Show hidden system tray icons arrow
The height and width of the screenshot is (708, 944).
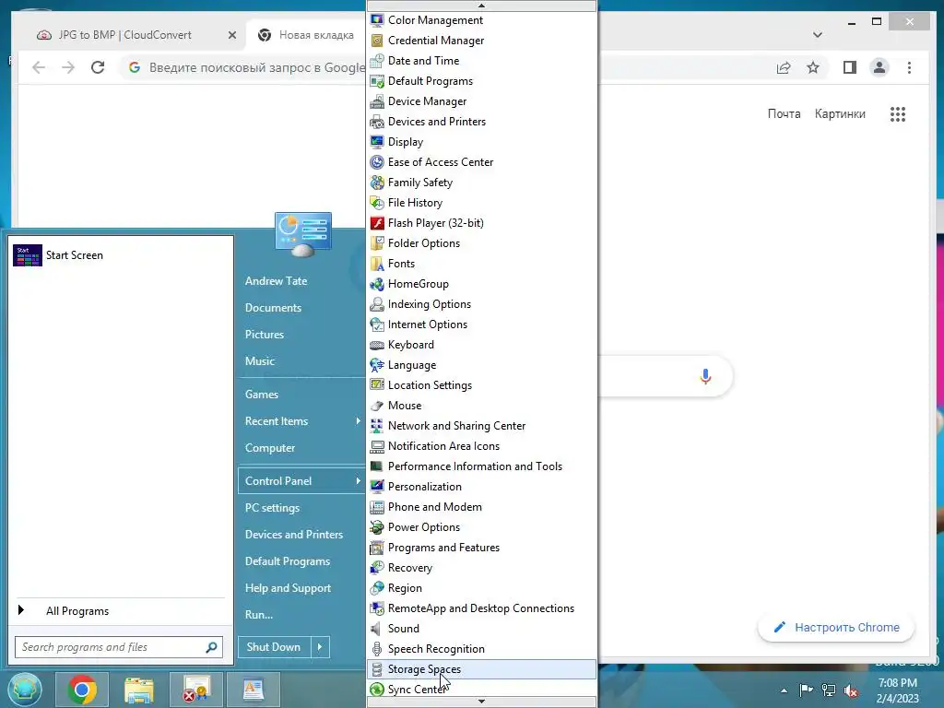784,690
